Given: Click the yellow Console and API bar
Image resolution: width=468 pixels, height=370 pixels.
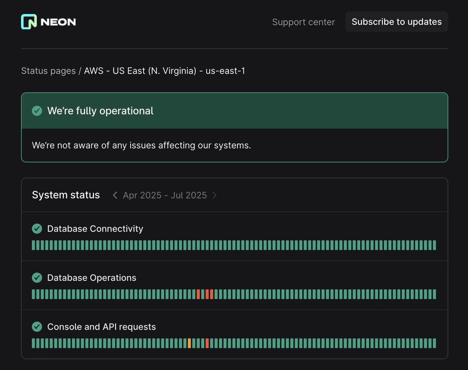Looking at the screenshot, I should [189, 343].
